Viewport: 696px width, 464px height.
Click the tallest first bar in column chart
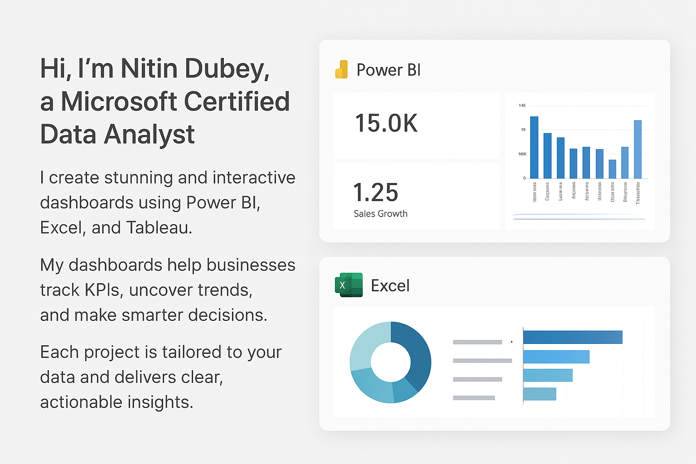(x=534, y=147)
